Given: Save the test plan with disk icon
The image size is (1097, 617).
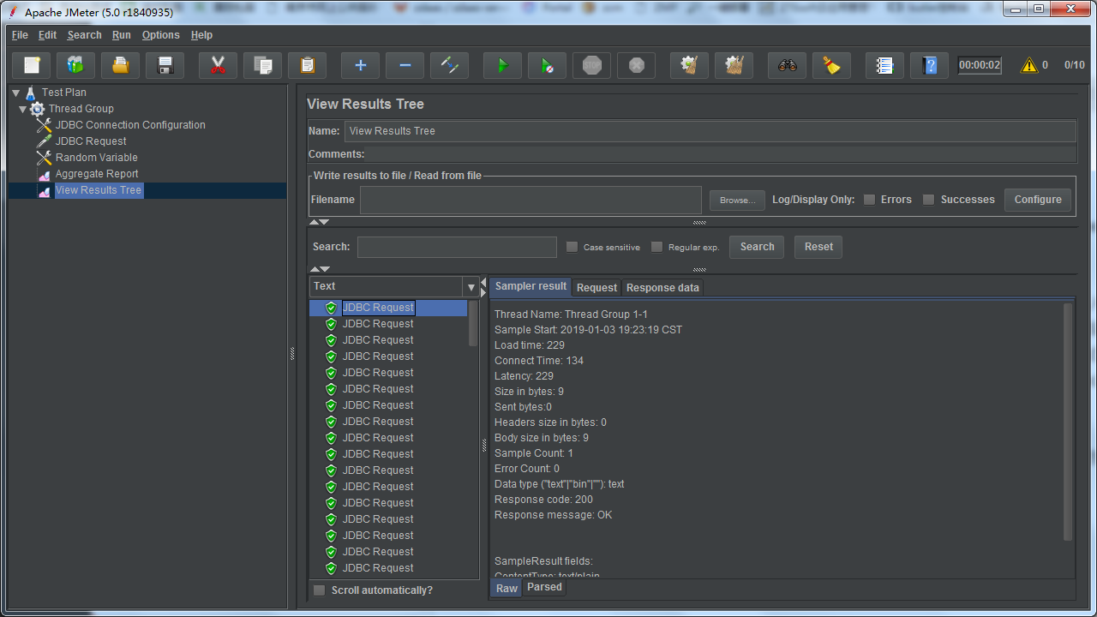Looking at the screenshot, I should click(x=165, y=65).
